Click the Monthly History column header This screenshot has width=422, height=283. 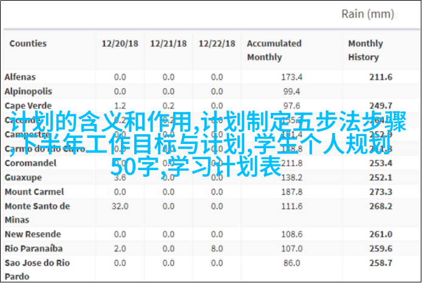(365, 50)
